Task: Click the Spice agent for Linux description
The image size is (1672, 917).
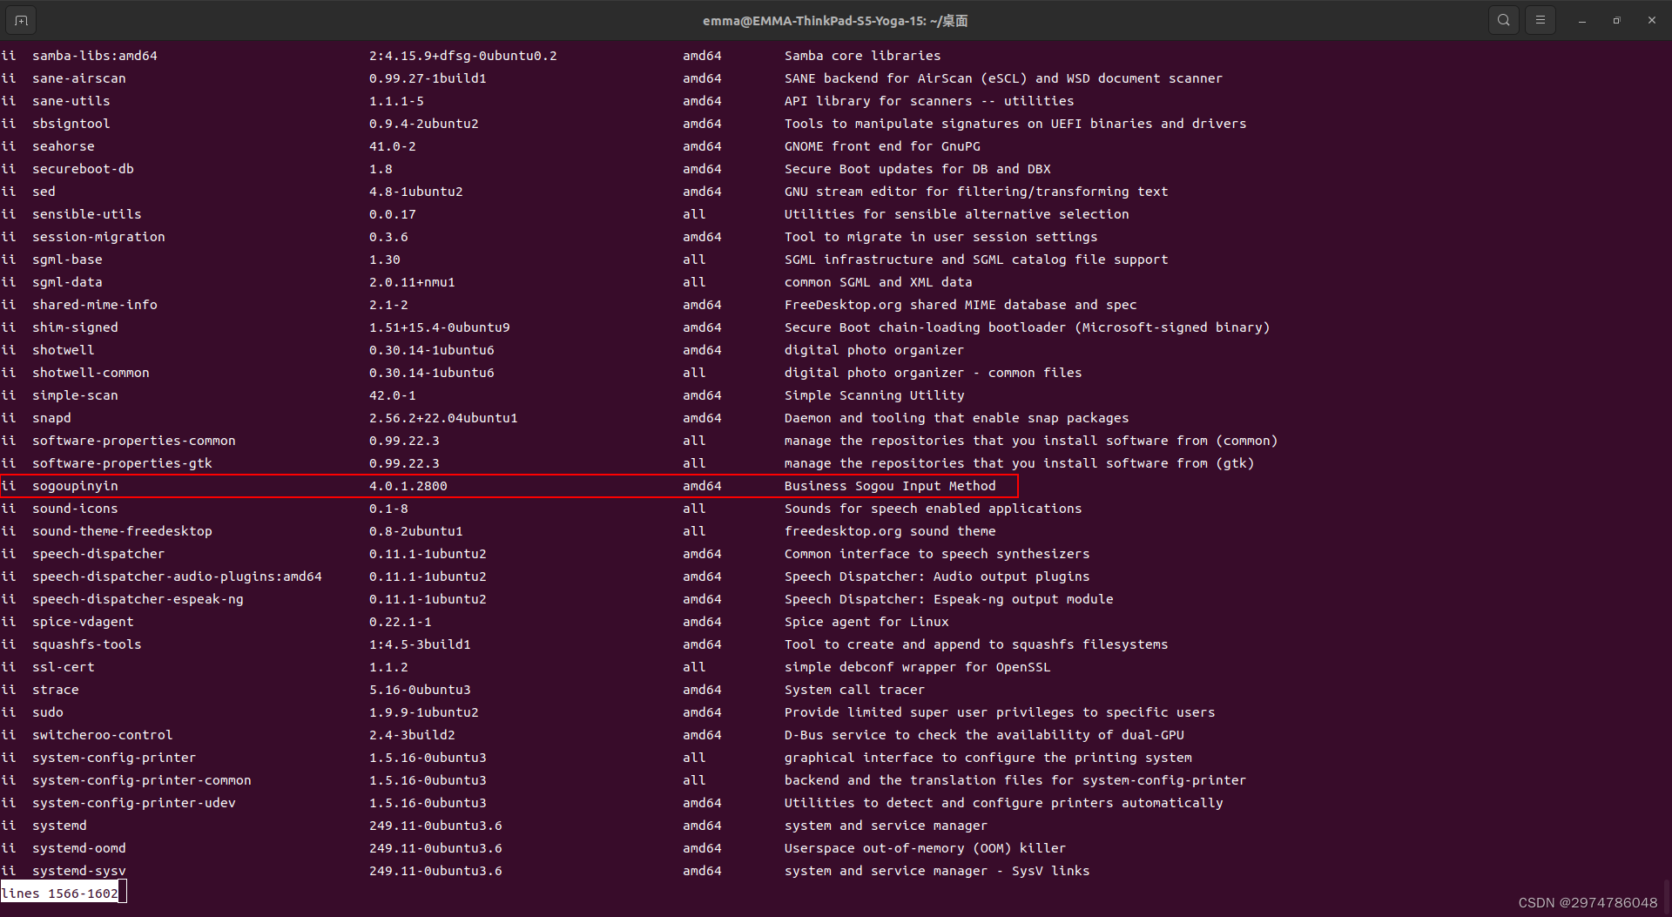Action: [866, 622]
